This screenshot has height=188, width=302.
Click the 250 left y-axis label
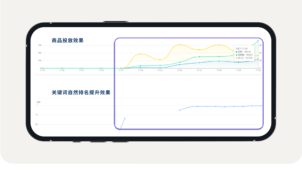click(39, 61)
